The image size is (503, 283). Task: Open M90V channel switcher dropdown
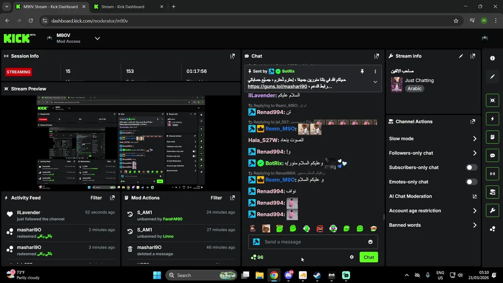97,38
